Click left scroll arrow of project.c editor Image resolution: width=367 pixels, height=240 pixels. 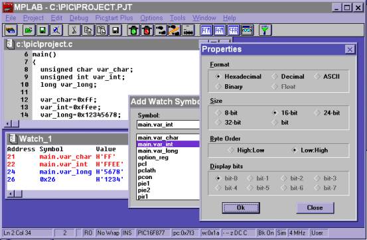[8, 123]
